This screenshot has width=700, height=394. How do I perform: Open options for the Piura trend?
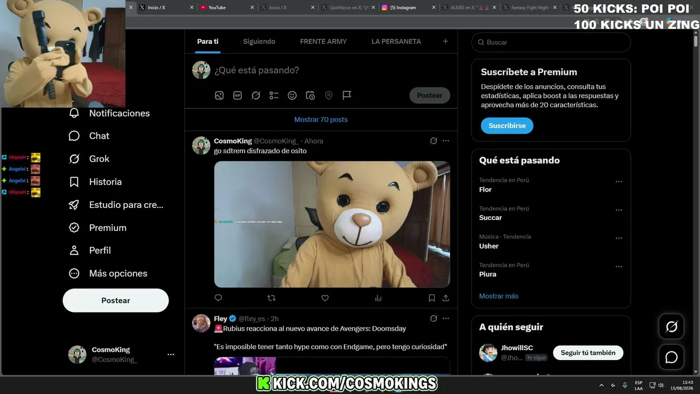click(x=619, y=267)
